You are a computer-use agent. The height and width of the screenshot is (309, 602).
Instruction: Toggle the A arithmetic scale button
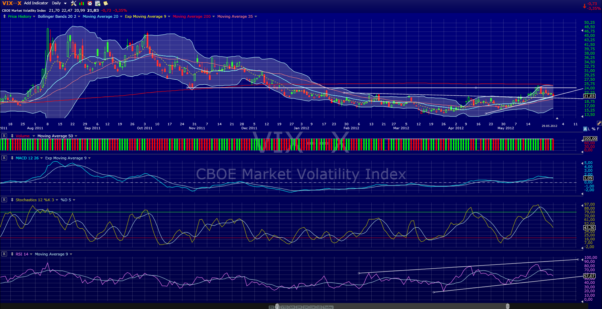[585, 129]
